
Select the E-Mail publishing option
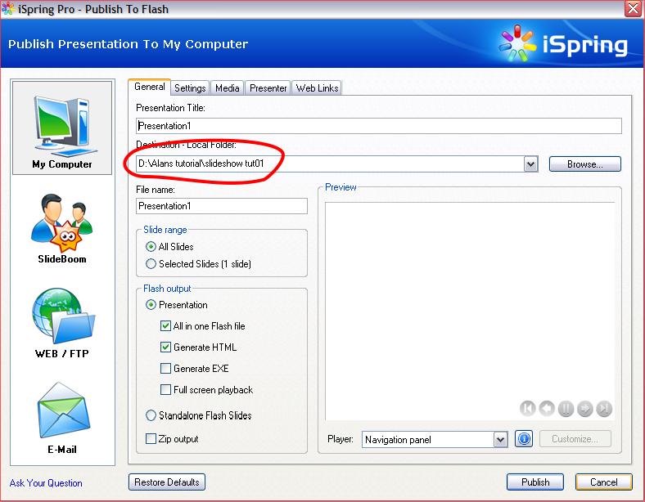click(x=62, y=418)
